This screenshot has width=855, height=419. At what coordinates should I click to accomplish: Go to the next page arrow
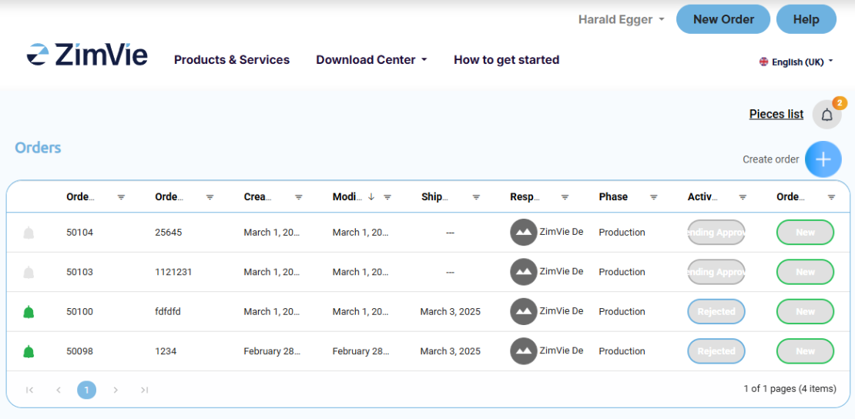tap(116, 390)
